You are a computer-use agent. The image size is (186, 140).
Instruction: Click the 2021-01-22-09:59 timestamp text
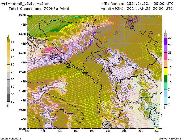170,139
